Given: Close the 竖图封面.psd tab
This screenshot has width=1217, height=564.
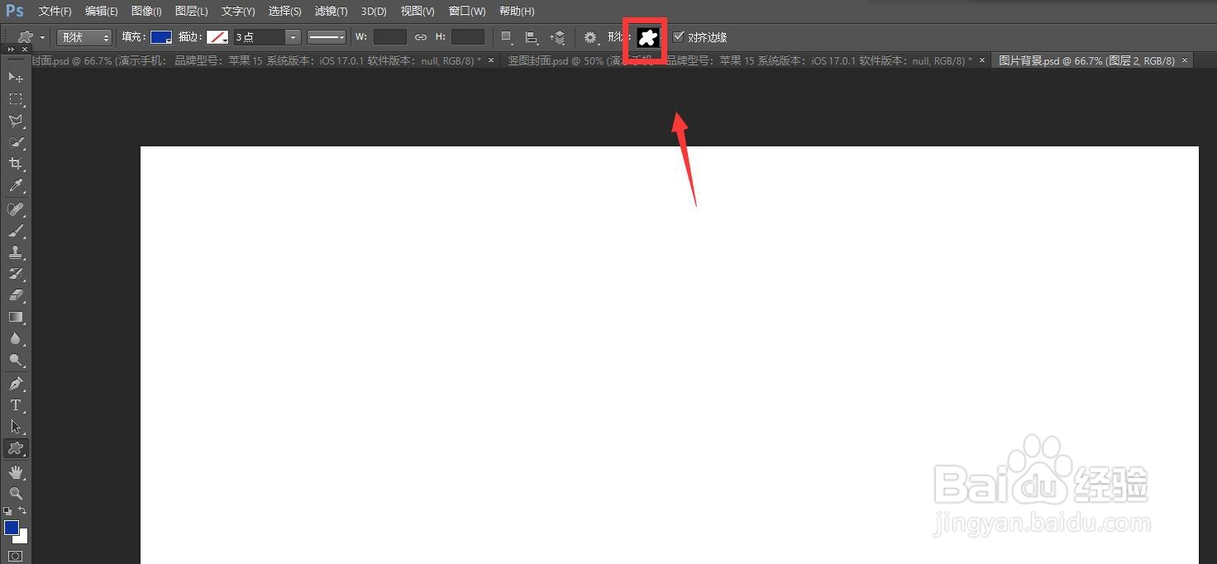Looking at the screenshot, I should coord(982,60).
